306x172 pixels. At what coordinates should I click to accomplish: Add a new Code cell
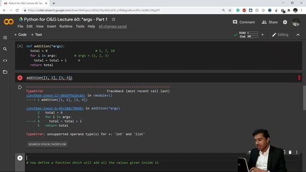[x=20, y=34]
